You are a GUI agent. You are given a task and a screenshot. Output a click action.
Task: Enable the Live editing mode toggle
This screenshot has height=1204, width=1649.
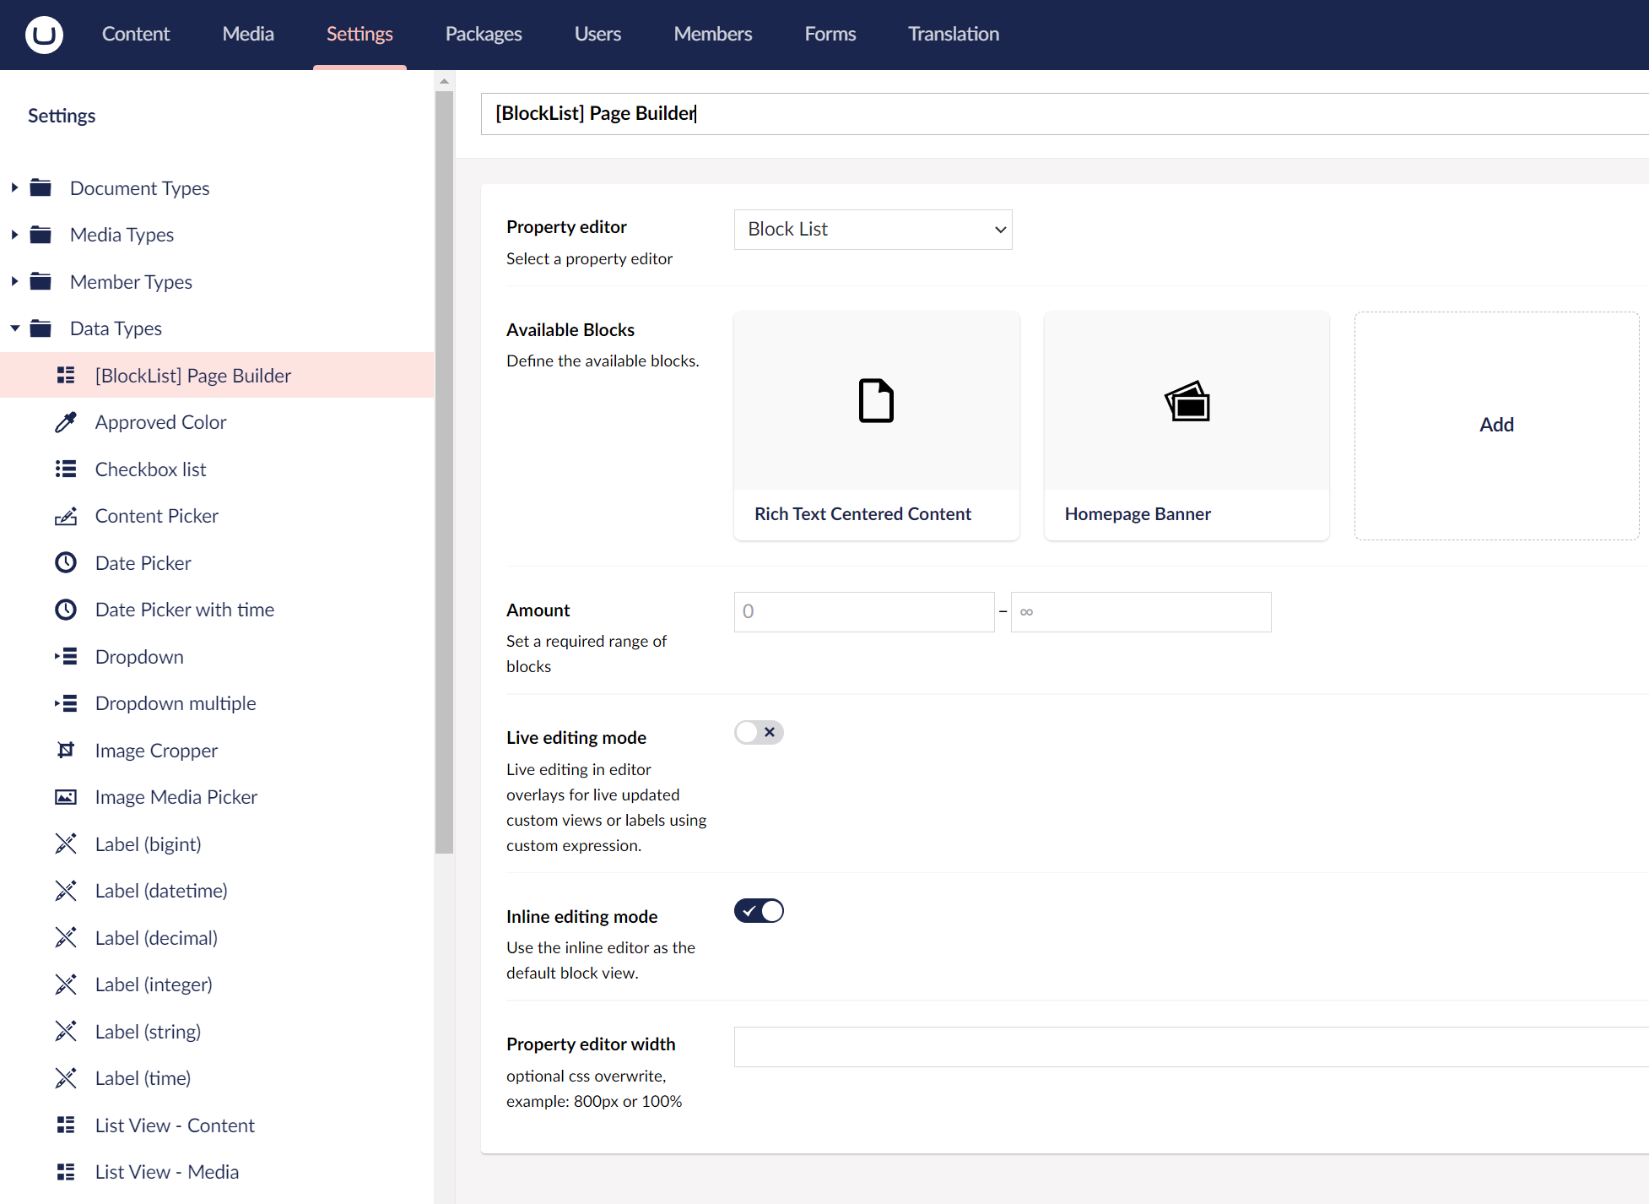pos(759,732)
